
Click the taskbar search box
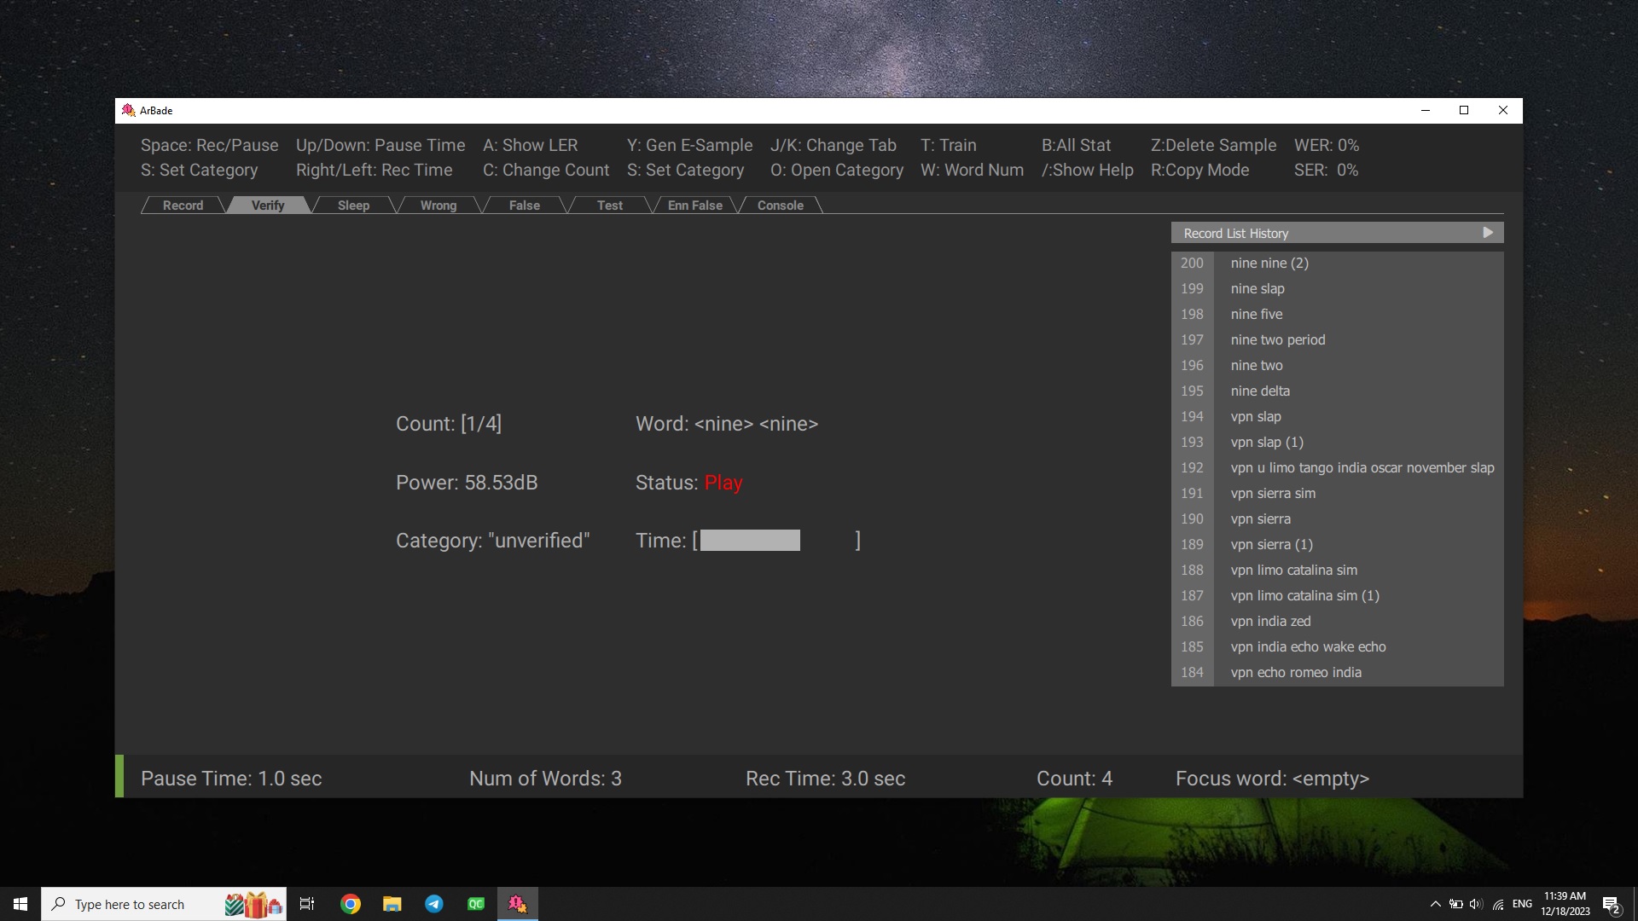[136, 904]
